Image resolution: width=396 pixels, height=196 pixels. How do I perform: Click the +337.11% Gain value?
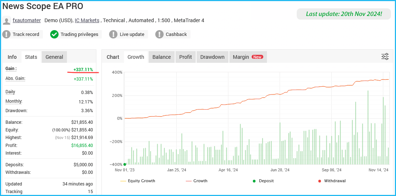(83, 69)
